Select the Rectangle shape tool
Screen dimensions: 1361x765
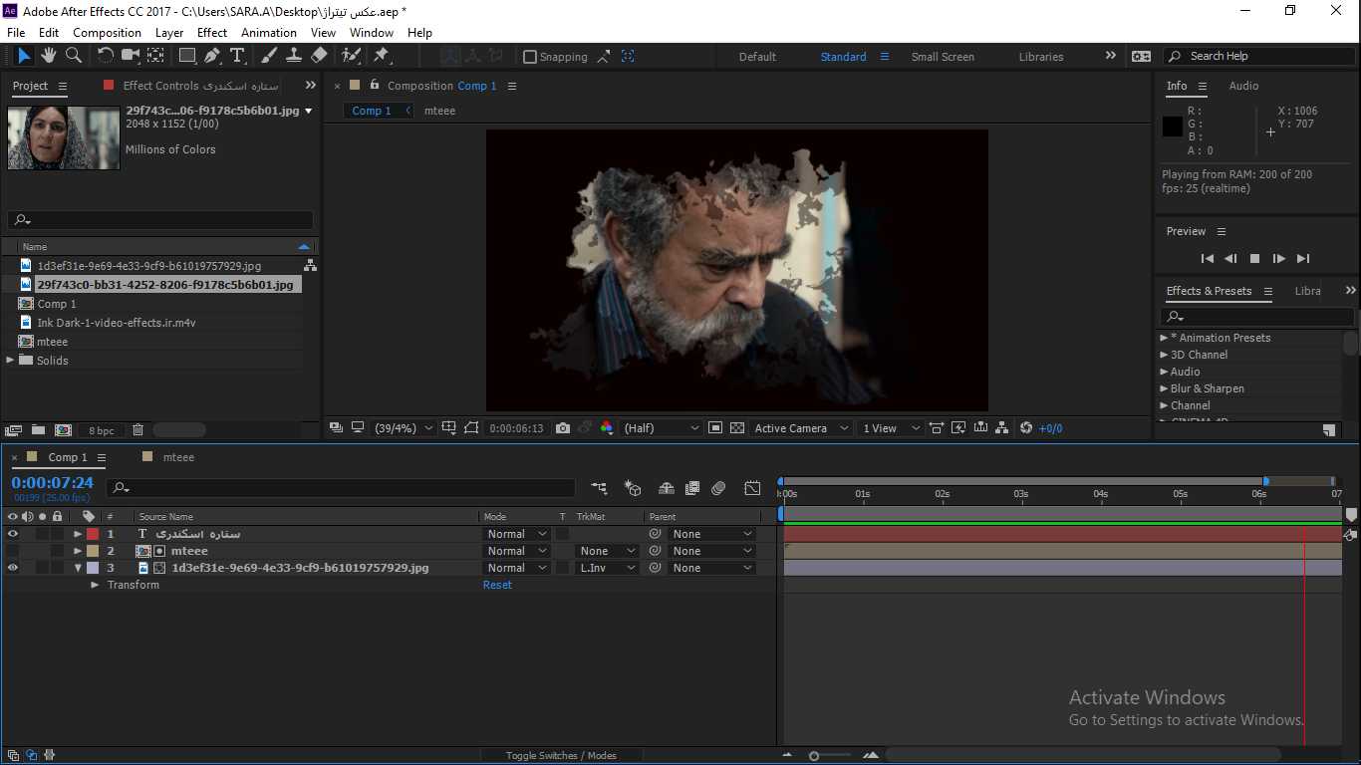187,56
